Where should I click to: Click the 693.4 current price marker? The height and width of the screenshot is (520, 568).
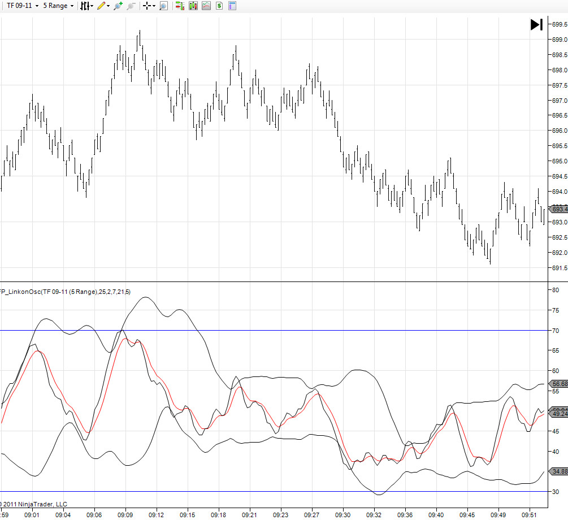(558, 209)
